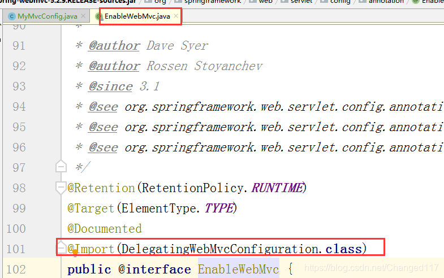Click the @see tag on line 96
Screen dimensions: 444x278
point(103,147)
